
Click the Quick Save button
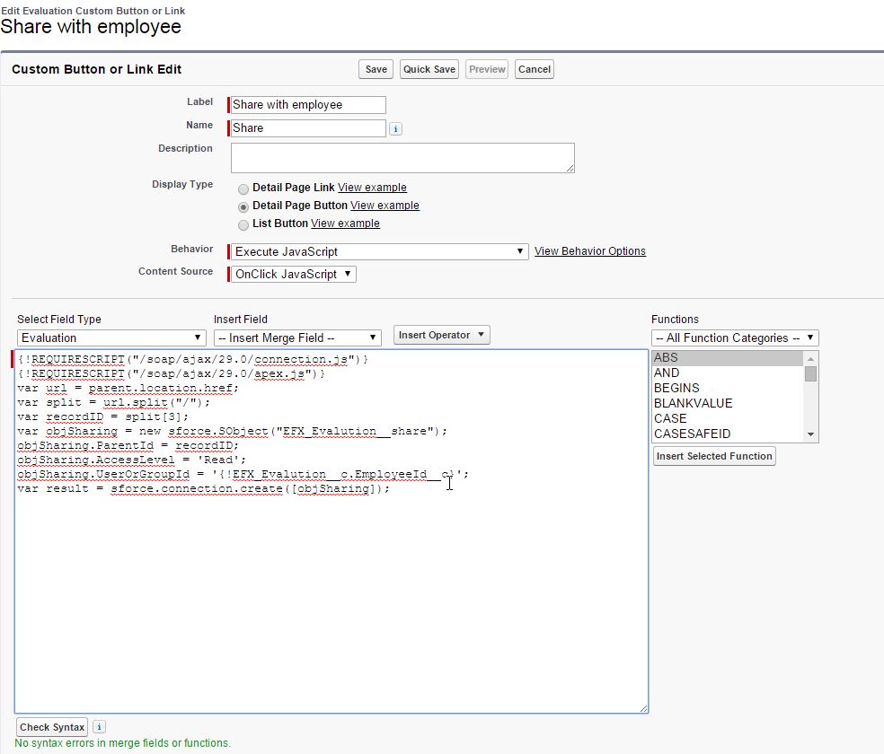coord(429,69)
